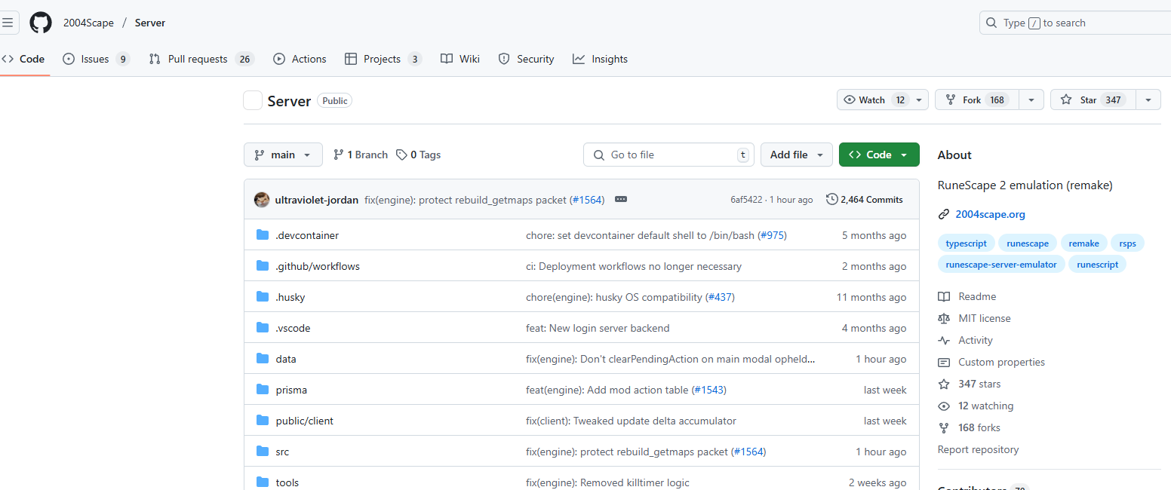The height and width of the screenshot is (490, 1171).
Task: Open the data folder
Action: pos(286,359)
